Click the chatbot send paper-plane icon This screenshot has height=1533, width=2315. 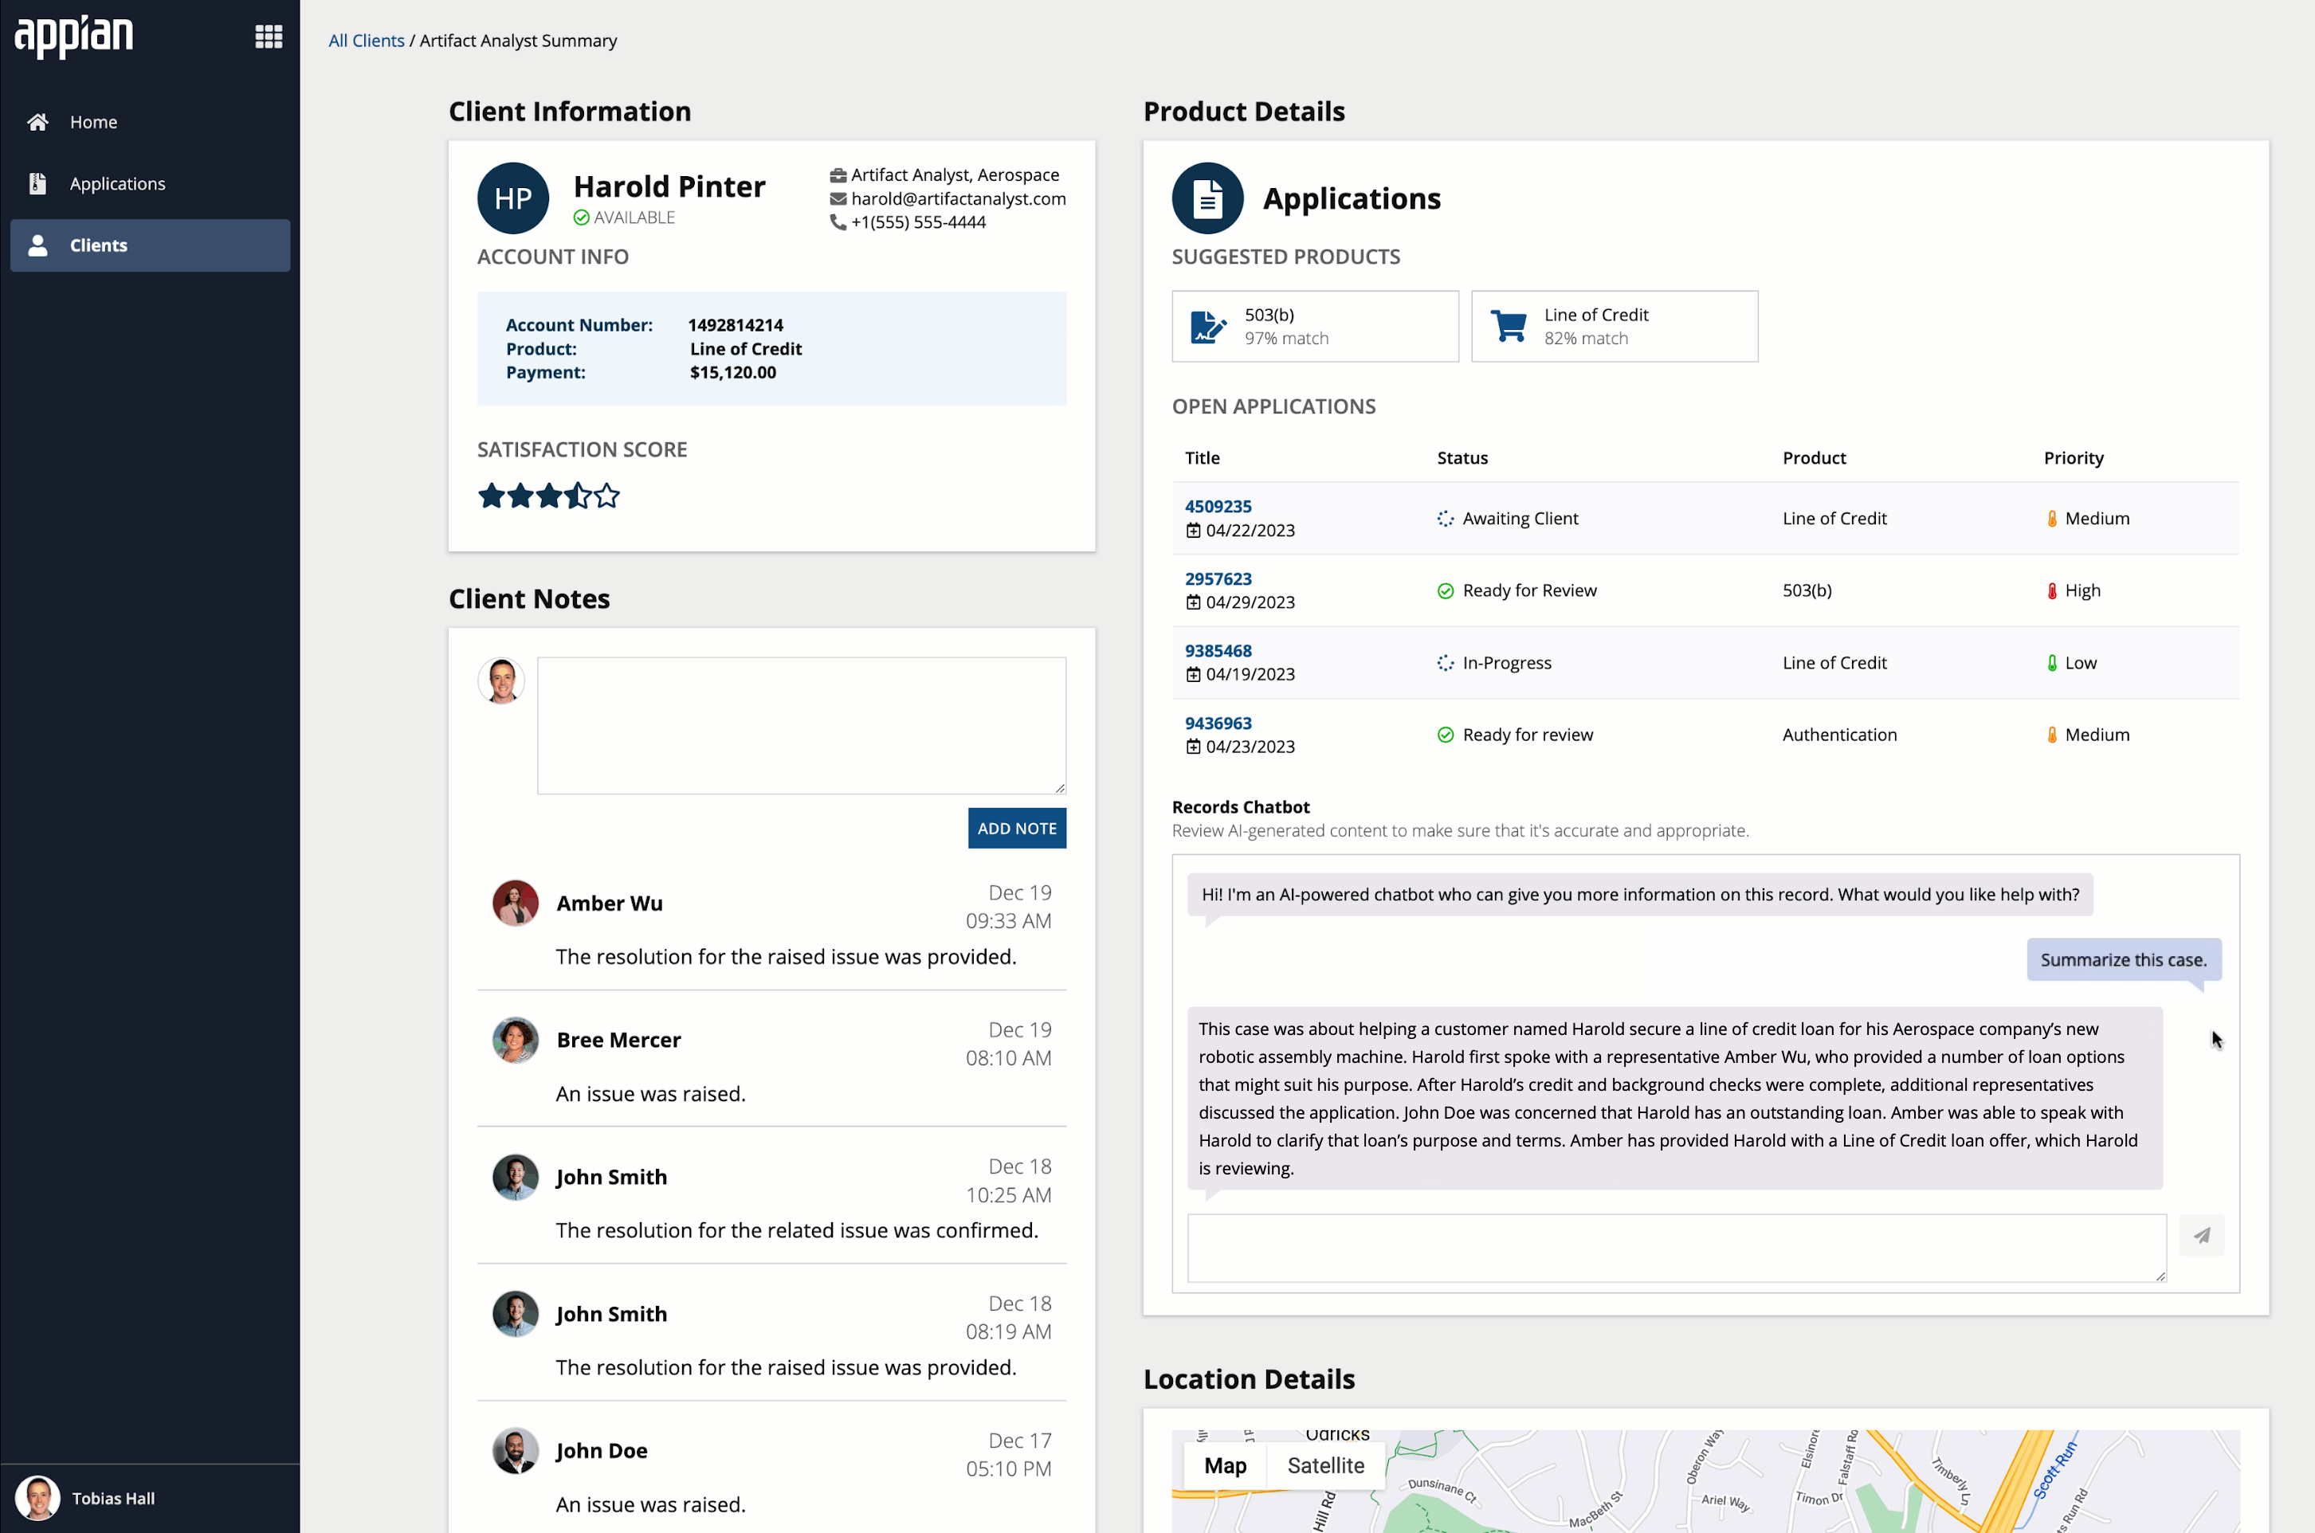click(2202, 1236)
